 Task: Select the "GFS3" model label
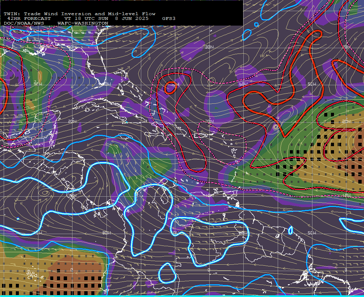(x=169, y=19)
